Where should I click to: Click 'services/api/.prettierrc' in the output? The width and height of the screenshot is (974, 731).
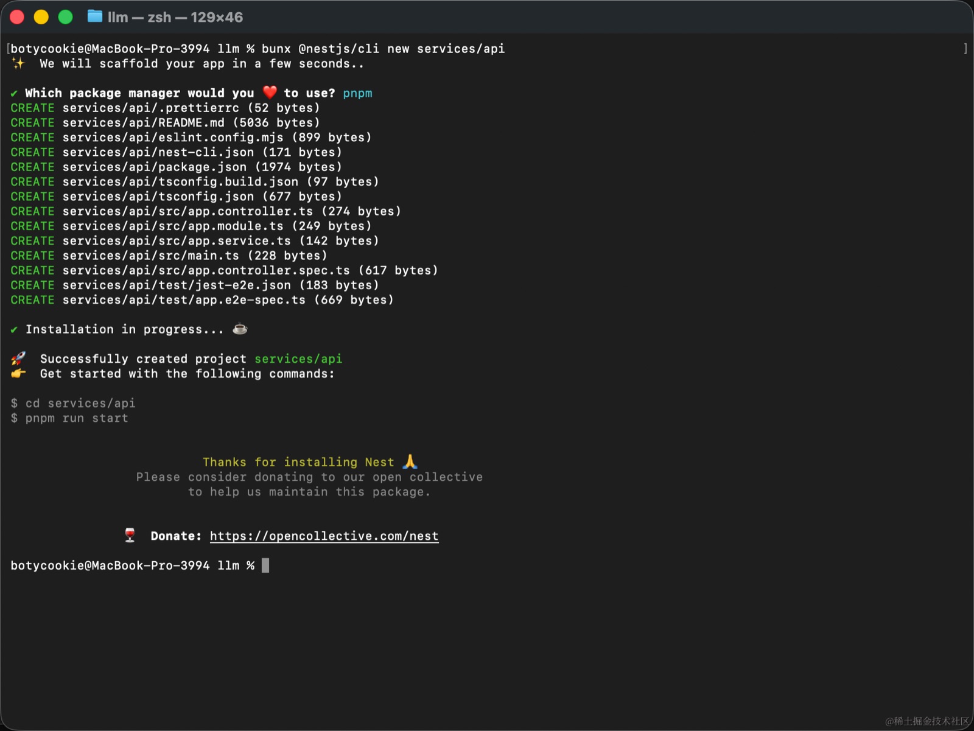(x=151, y=108)
